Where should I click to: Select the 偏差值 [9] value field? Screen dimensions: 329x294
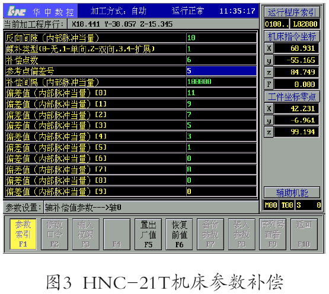click(221, 192)
